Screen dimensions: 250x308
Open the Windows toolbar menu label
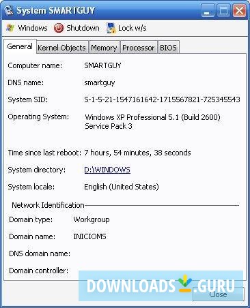click(33, 28)
